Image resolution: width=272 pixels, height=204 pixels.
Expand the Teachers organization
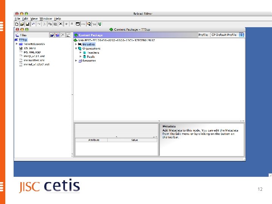coord(80,53)
